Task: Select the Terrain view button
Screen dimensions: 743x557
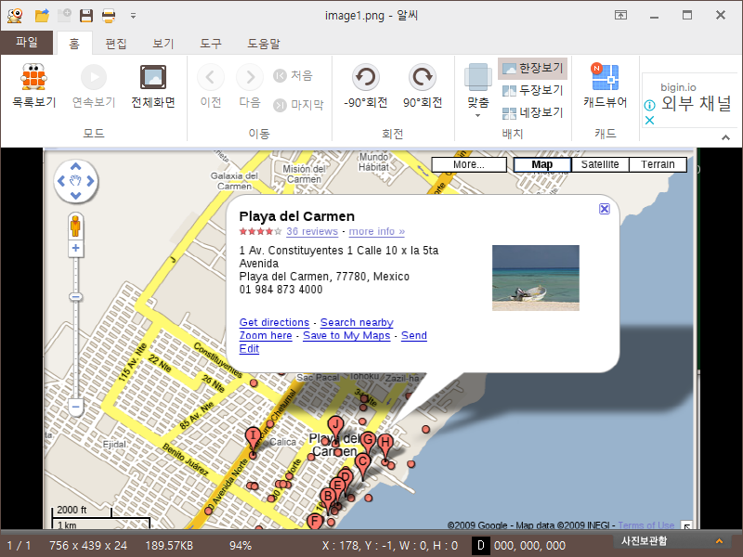Action: coord(658,164)
